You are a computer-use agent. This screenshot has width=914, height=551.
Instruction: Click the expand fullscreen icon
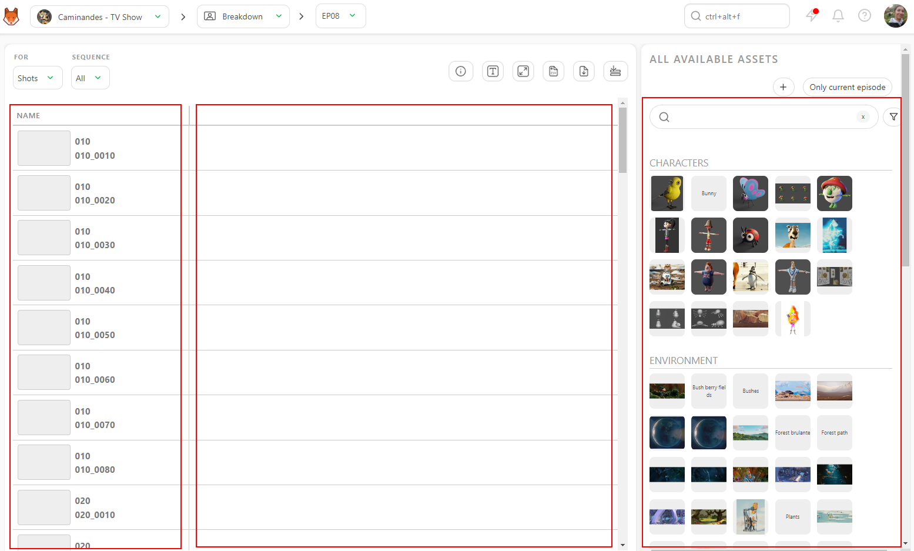[x=523, y=71]
